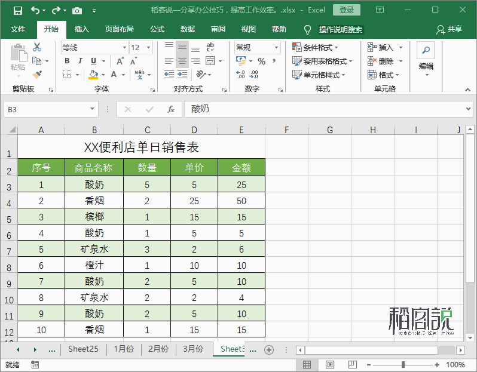Increase decimal places
Viewport: 477px width, 372px height.
tap(240, 75)
